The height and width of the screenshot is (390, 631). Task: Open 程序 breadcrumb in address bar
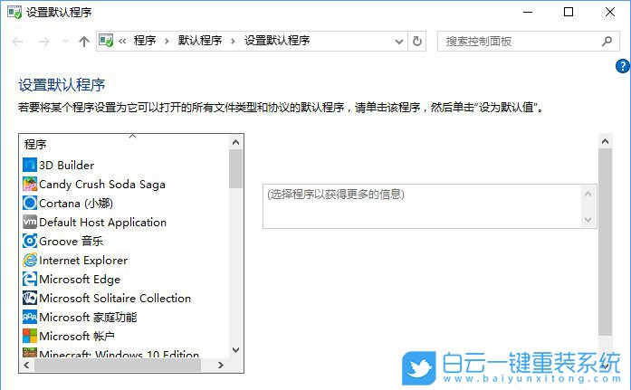coord(145,41)
